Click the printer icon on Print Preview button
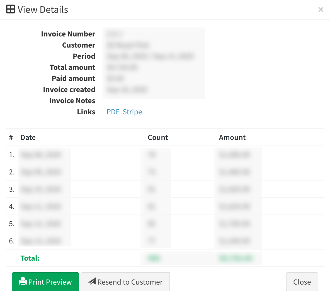Image resolution: width=330 pixels, height=301 pixels. (x=23, y=282)
